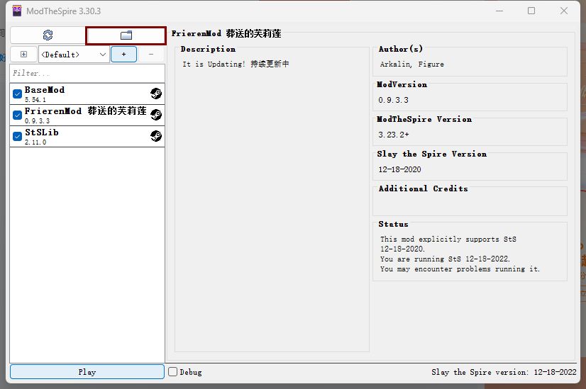Select the BaseMod list row

[x=87, y=94]
